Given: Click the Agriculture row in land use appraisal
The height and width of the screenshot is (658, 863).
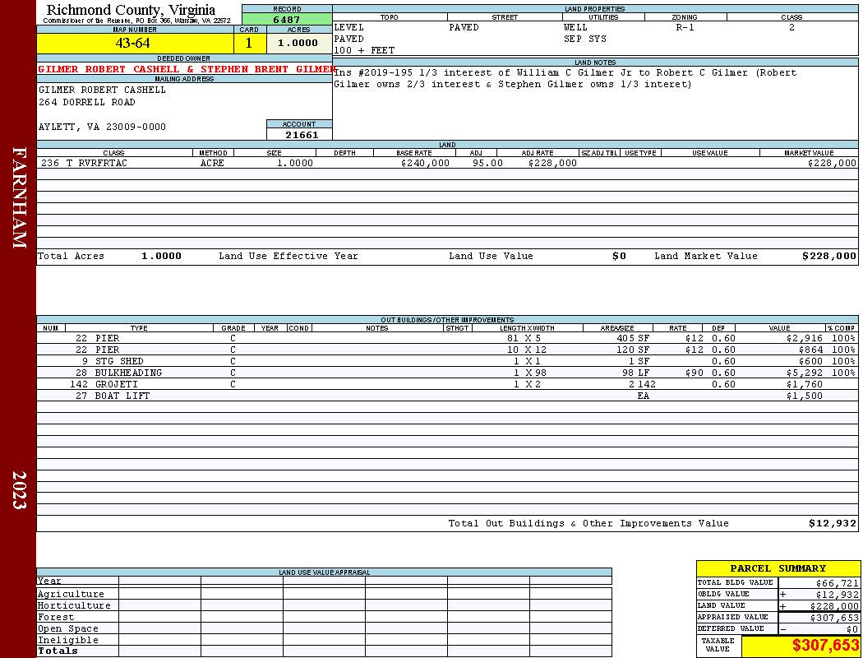Looking at the screenshot, I should click(x=324, y=594).
